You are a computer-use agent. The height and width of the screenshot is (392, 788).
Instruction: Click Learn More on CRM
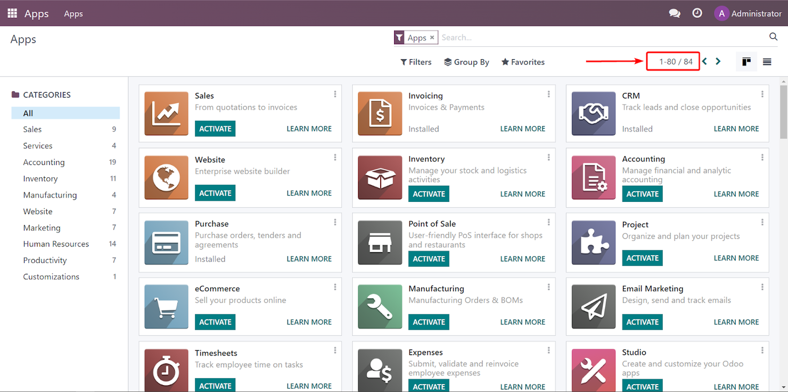point(736,129)
